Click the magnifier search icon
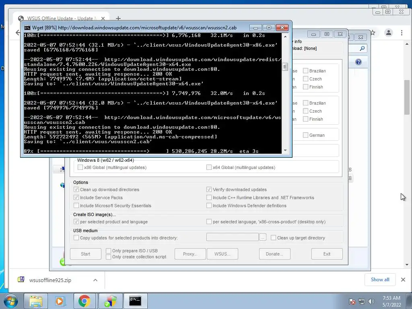The width and height of the screenshot is (412, 309). click(362, 48)
